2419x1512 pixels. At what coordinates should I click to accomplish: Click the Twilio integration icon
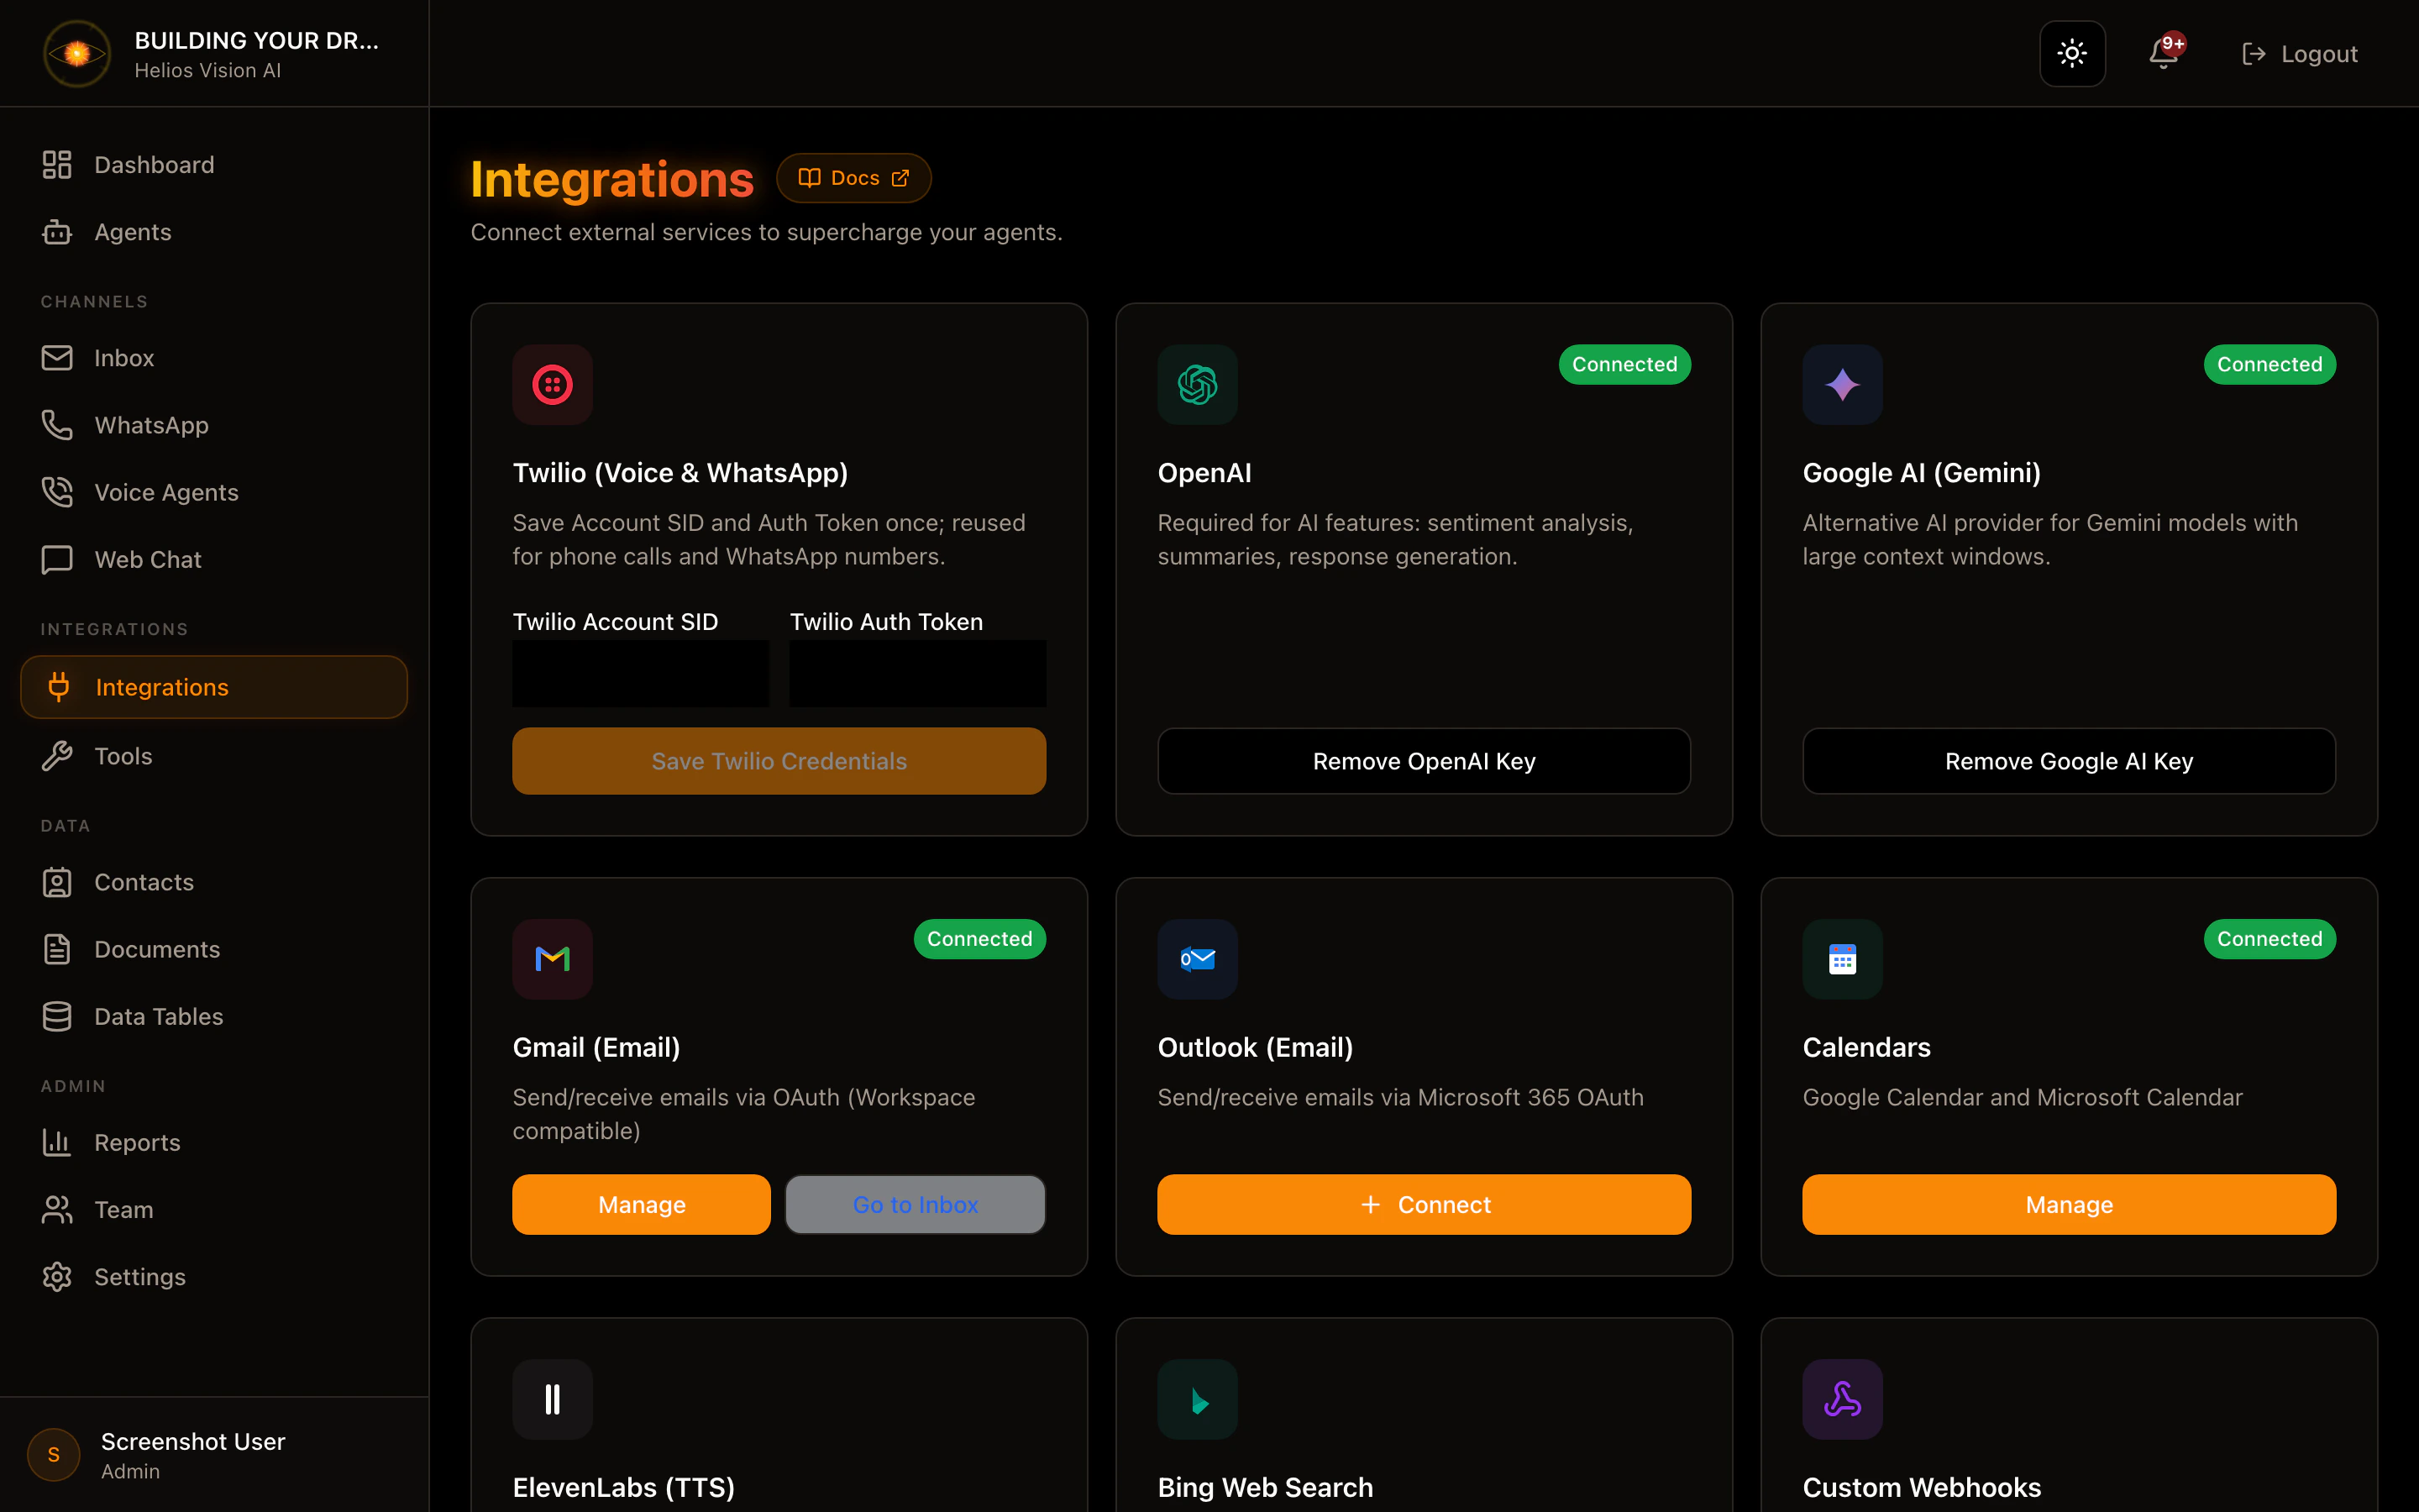pyautogui.click(x=552, y=384)
